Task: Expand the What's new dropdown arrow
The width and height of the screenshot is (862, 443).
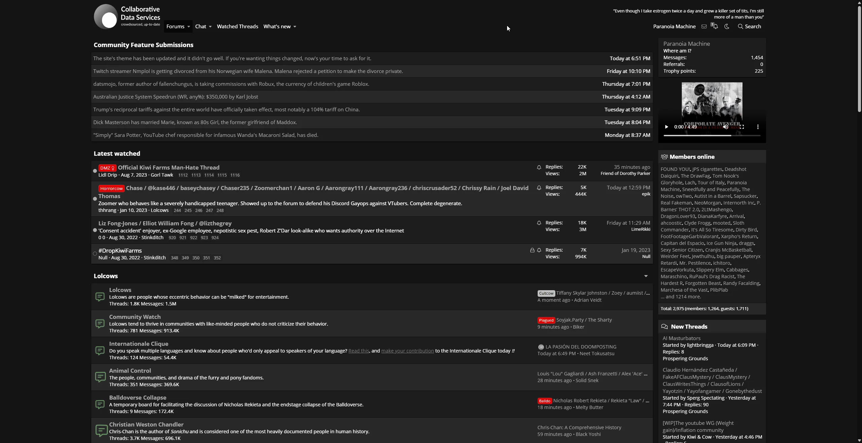Action: point(295,27)
